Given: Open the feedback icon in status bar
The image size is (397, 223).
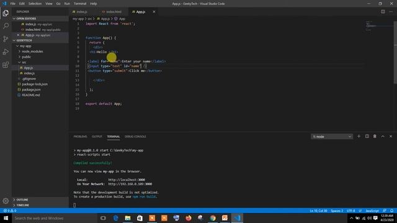Looking at the screenshot, I should point(385,211).
